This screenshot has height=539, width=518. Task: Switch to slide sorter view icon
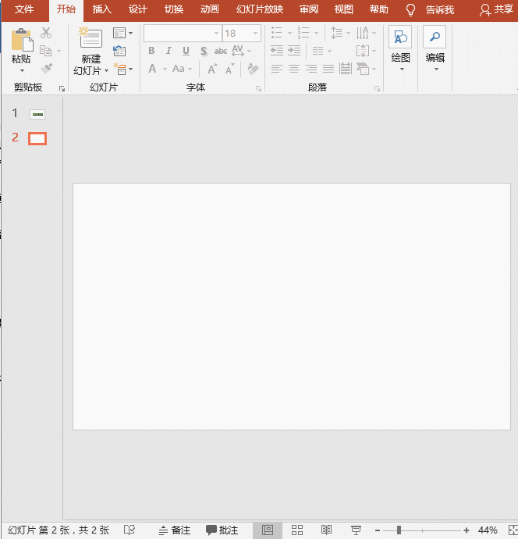297,530
